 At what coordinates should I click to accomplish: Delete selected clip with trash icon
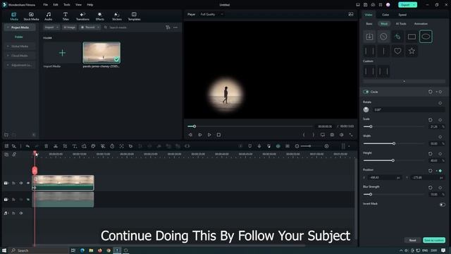(46, 146)
